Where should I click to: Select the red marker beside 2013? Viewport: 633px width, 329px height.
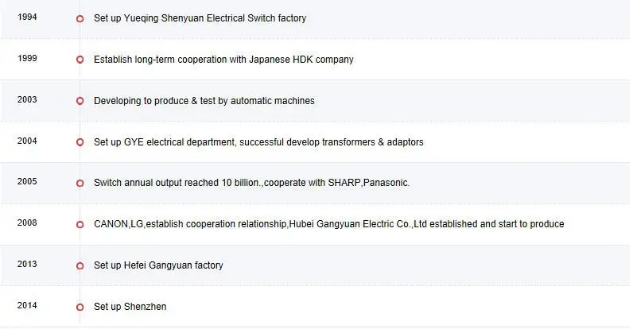80,265
